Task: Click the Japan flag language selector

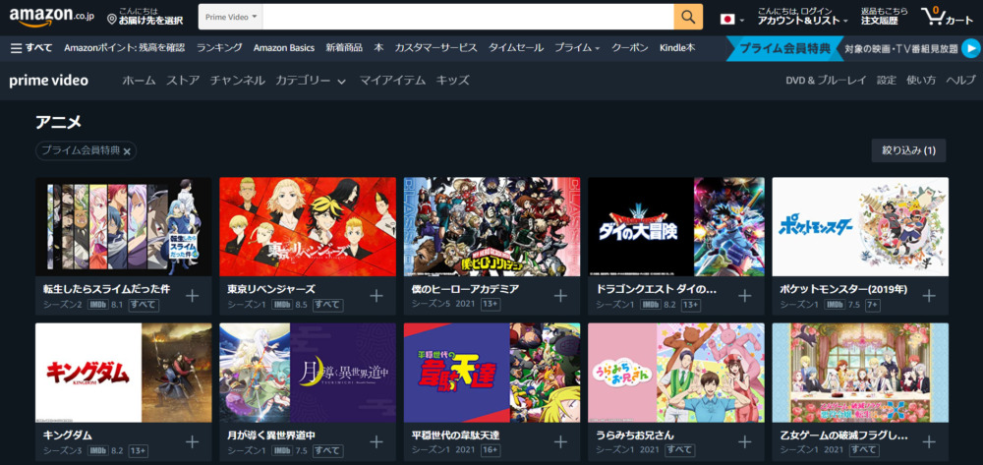Action: click(x=731, y=20)
